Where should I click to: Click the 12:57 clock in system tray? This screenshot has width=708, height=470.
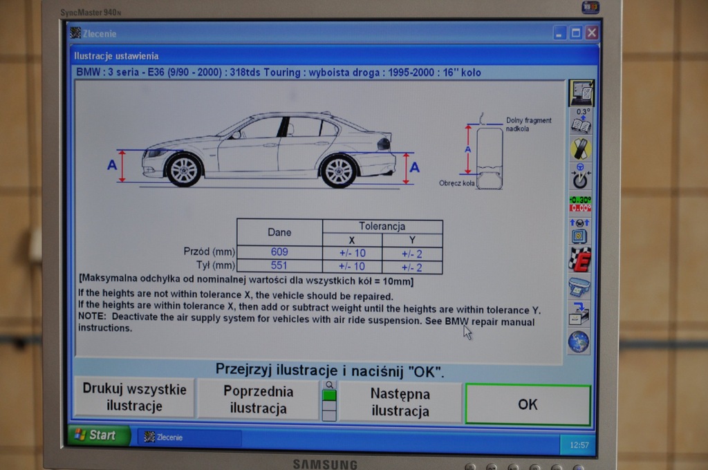[579, 445]
